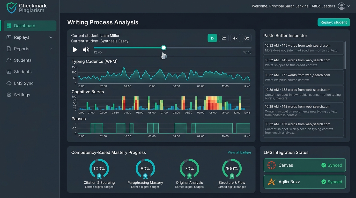Image resolution: width=356 pixels, height=198 pixels.
Task: Click the Welcome, Principal Sarah Jenkins text
Action: tap(280, 6)
